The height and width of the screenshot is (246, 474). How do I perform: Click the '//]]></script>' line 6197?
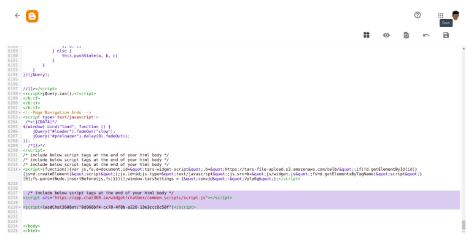40,89
